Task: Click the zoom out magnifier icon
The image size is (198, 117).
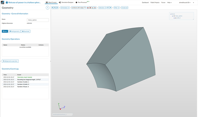Action: [x=55, y=8]
